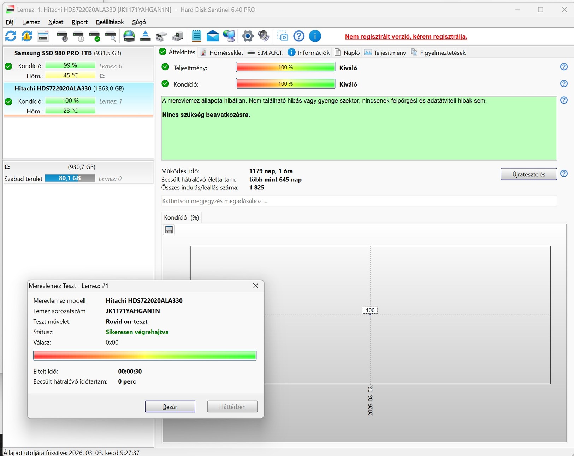Viewport: 574px width, 456px height.
Task: Switch to the S.M.A.R.T. tab
Action: click(x=266, y=53)
